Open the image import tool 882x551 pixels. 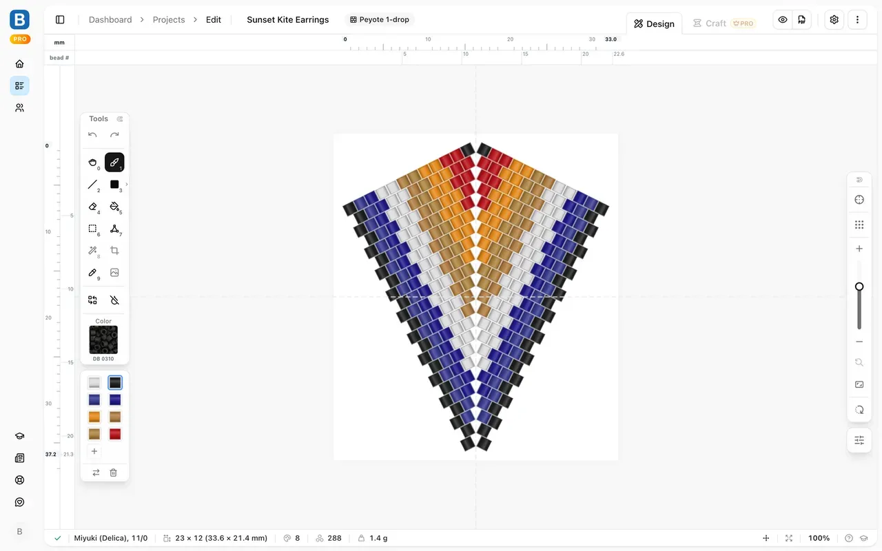114,273
